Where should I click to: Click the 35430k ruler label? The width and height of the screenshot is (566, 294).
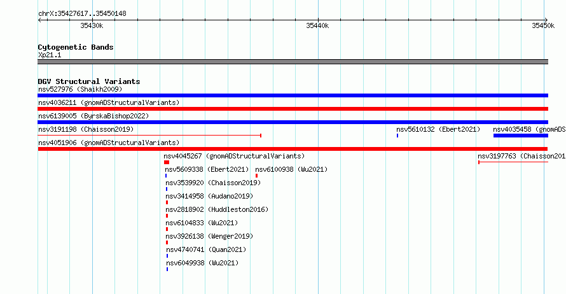(92, 25)
